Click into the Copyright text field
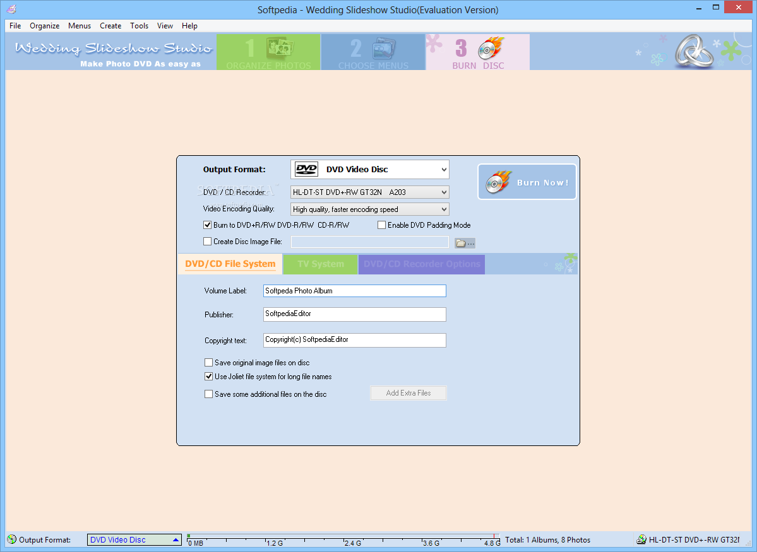Image resolution: width=757 pixels, height=552 pixels. point(355,340)
